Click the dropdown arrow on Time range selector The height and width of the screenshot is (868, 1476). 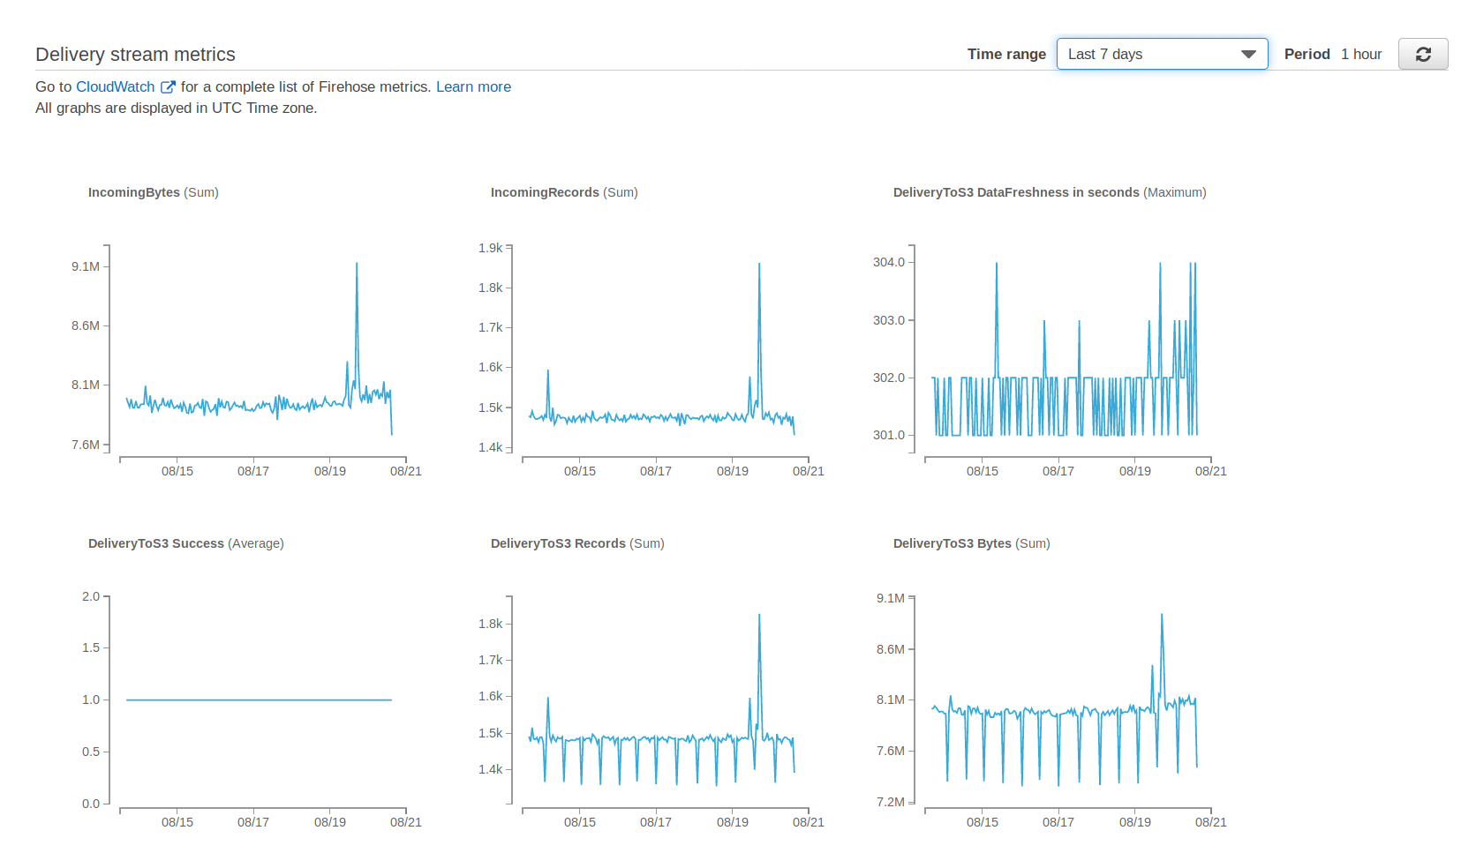click(x=1249, y=54)
